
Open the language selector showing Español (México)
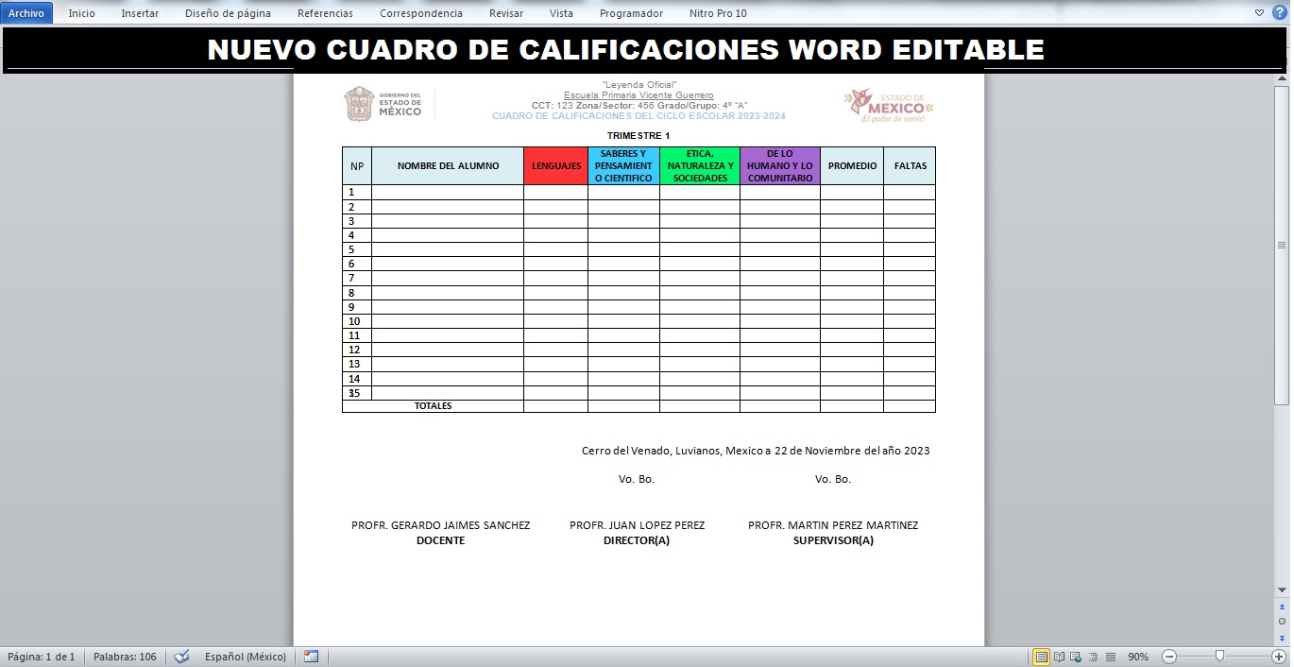point(247,657)
